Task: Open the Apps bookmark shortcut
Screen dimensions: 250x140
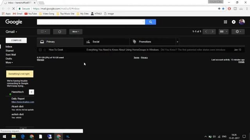Action: pos(6,14)
